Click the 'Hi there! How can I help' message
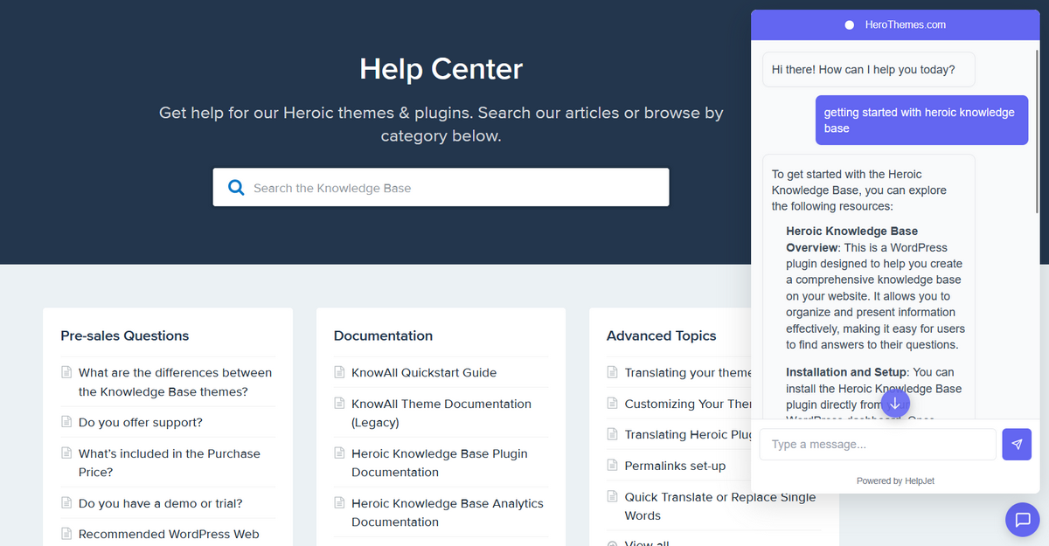 (x=868, y=69)
